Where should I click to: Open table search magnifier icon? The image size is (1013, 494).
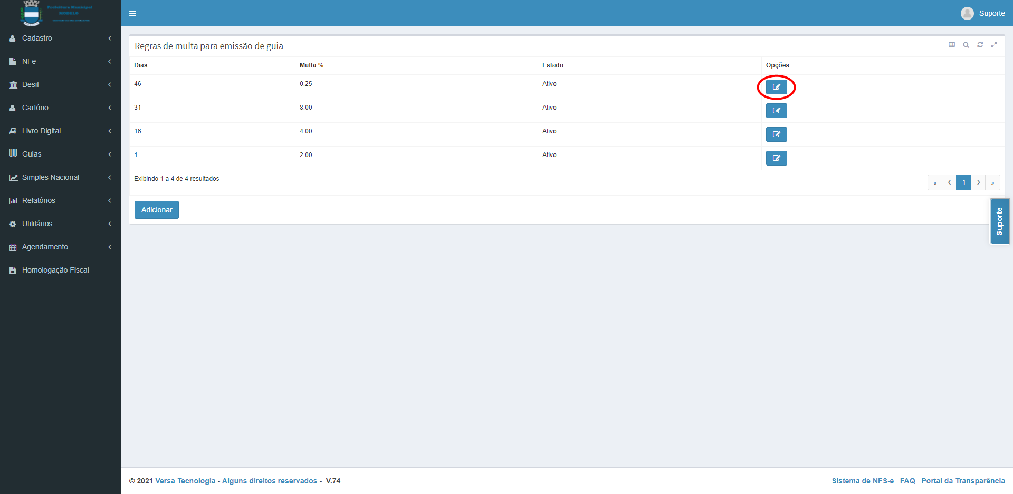tap(966, 45)
